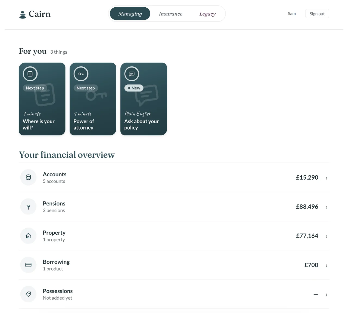Viewport: 348px width, 313px height.
Task: Click the £88,496 pensions total
Action: tap(307, 207)
